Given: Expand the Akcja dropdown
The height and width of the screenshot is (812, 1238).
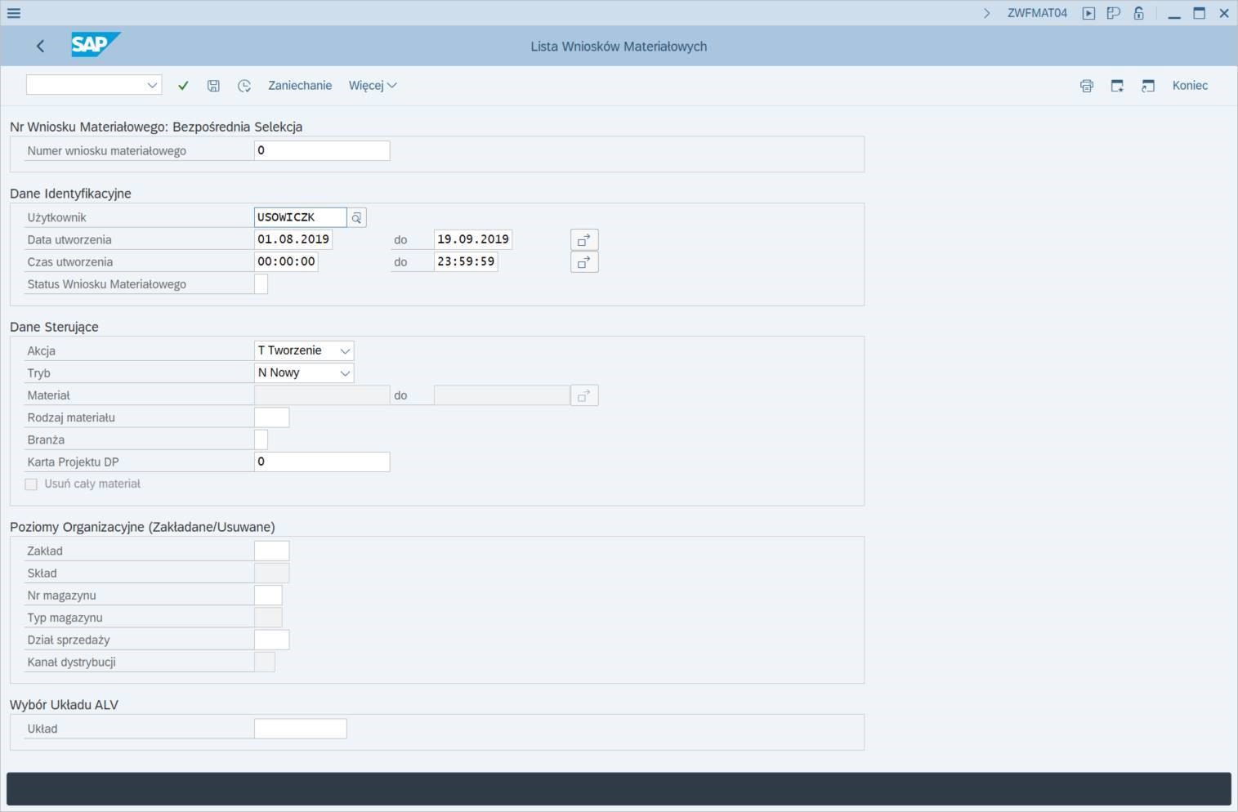Looking at the screenshot, I should (x=345, y=351).
